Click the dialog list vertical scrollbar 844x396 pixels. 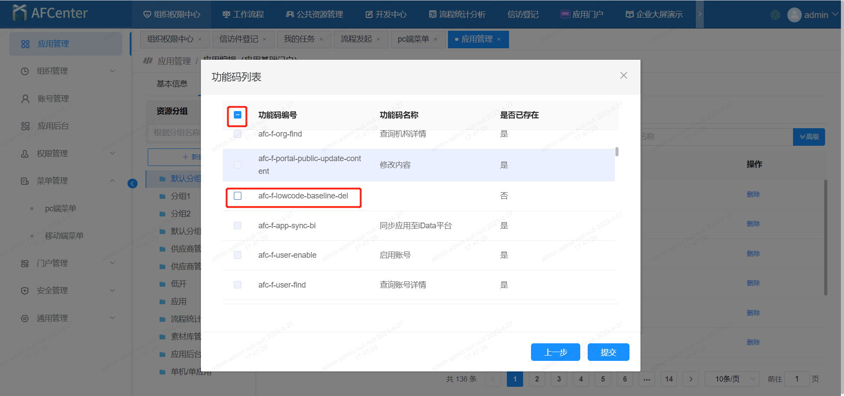[617, 152]
